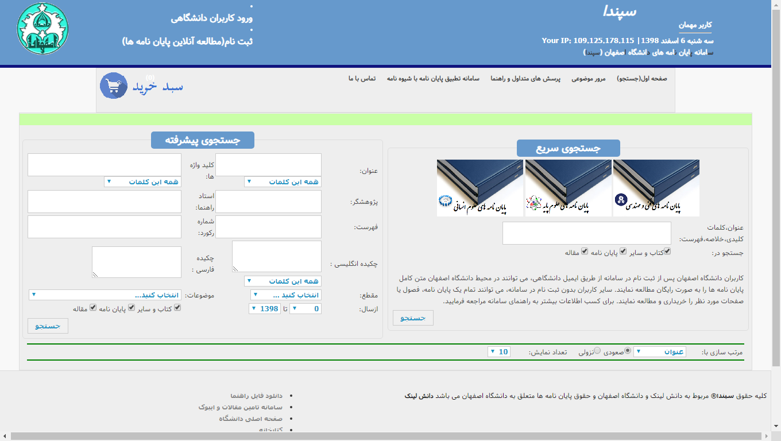Toggle پایان نامه checkbox in advanced search
Viewport: 781px width, 441px height.
coord(132,308)
